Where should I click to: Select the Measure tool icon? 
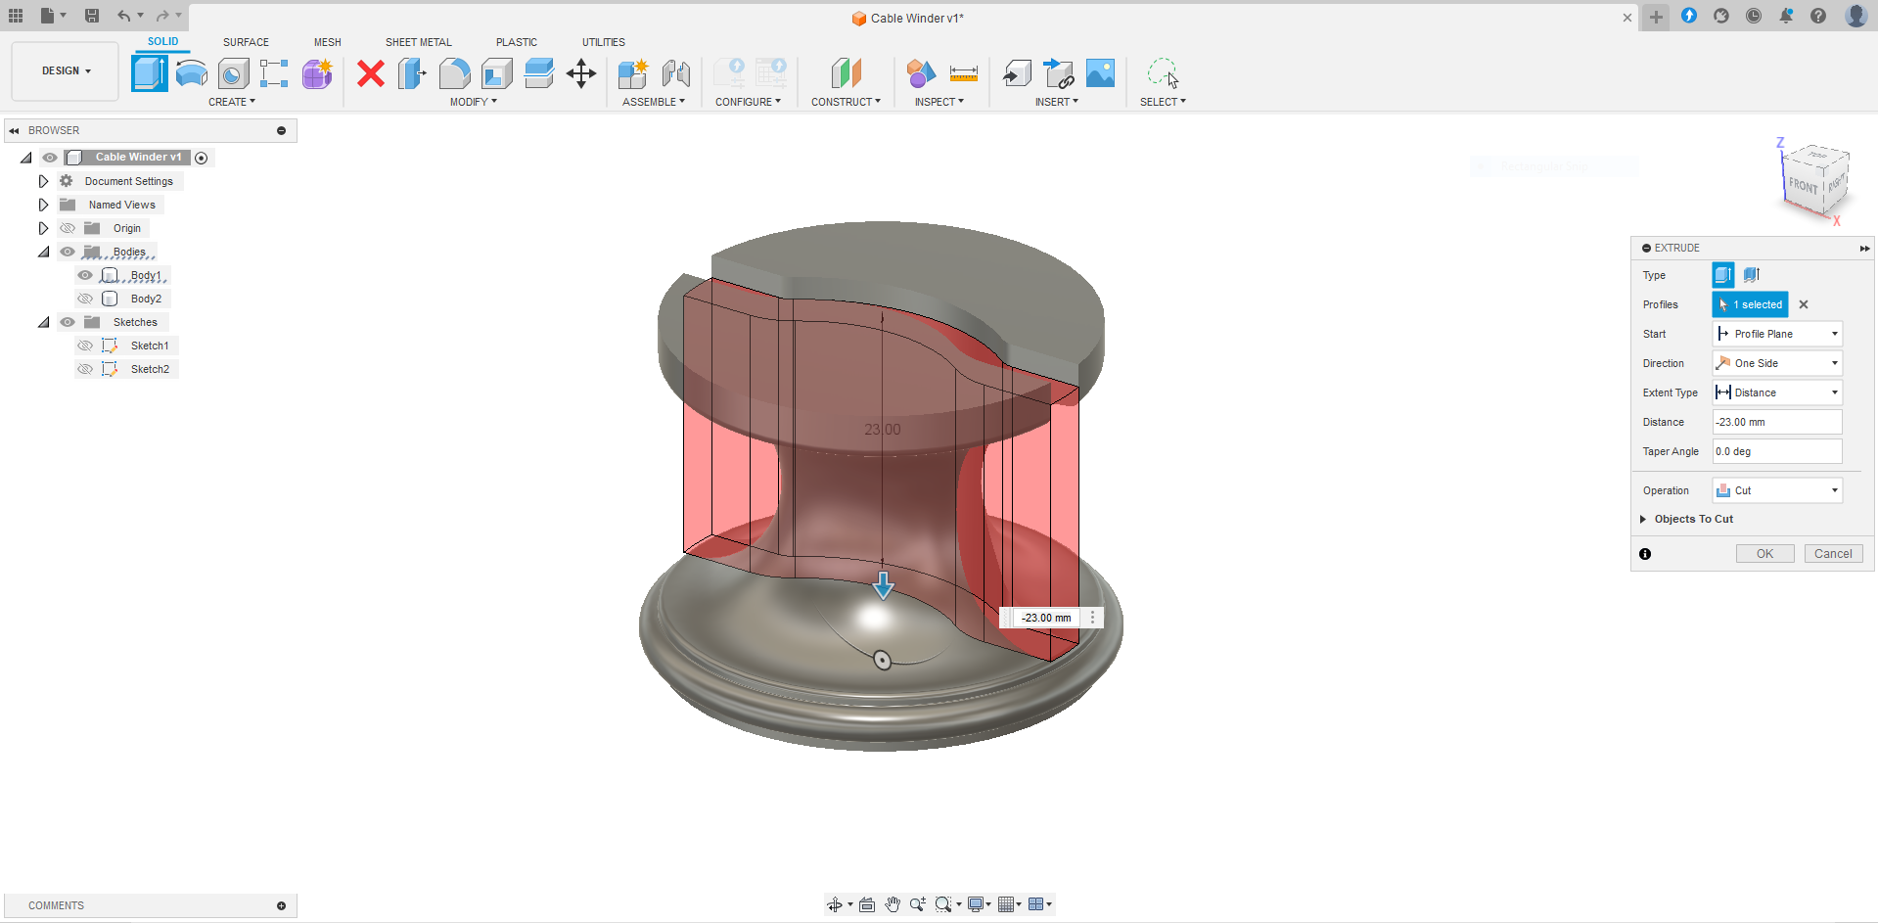[x=964, y=73]
